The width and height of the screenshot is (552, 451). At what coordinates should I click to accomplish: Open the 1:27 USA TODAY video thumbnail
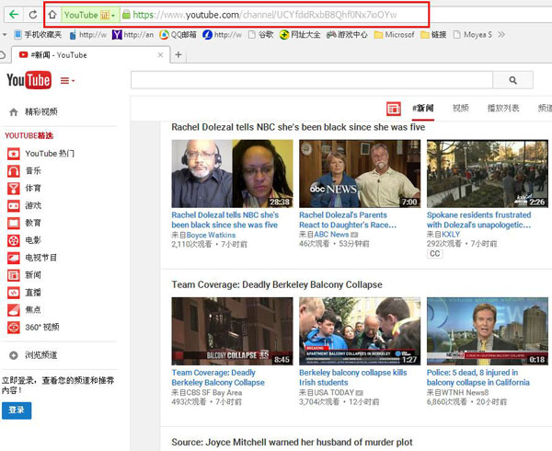pos(360,331)
